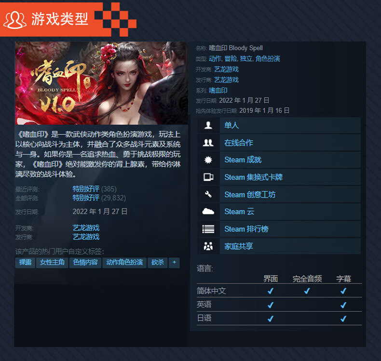
Task: Open the 动作角色扮演 tag
Action: [x=124, y=262]
